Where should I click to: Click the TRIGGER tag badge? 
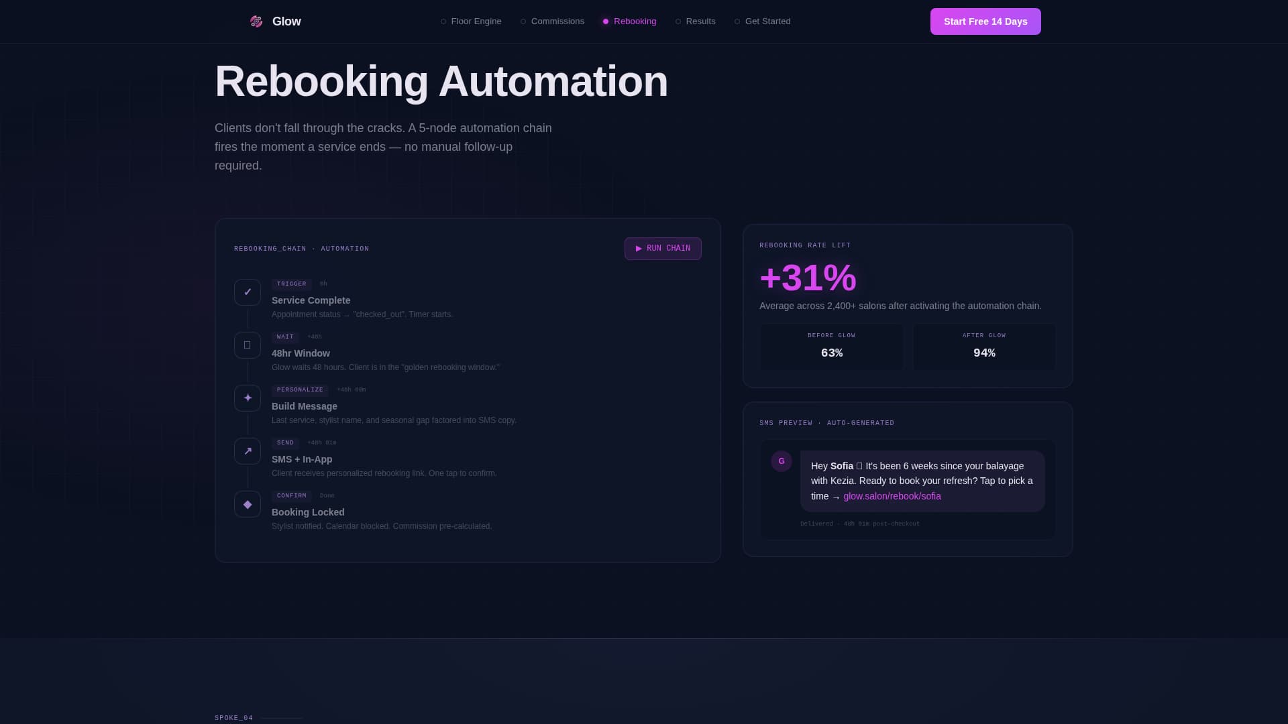[292, 284]
